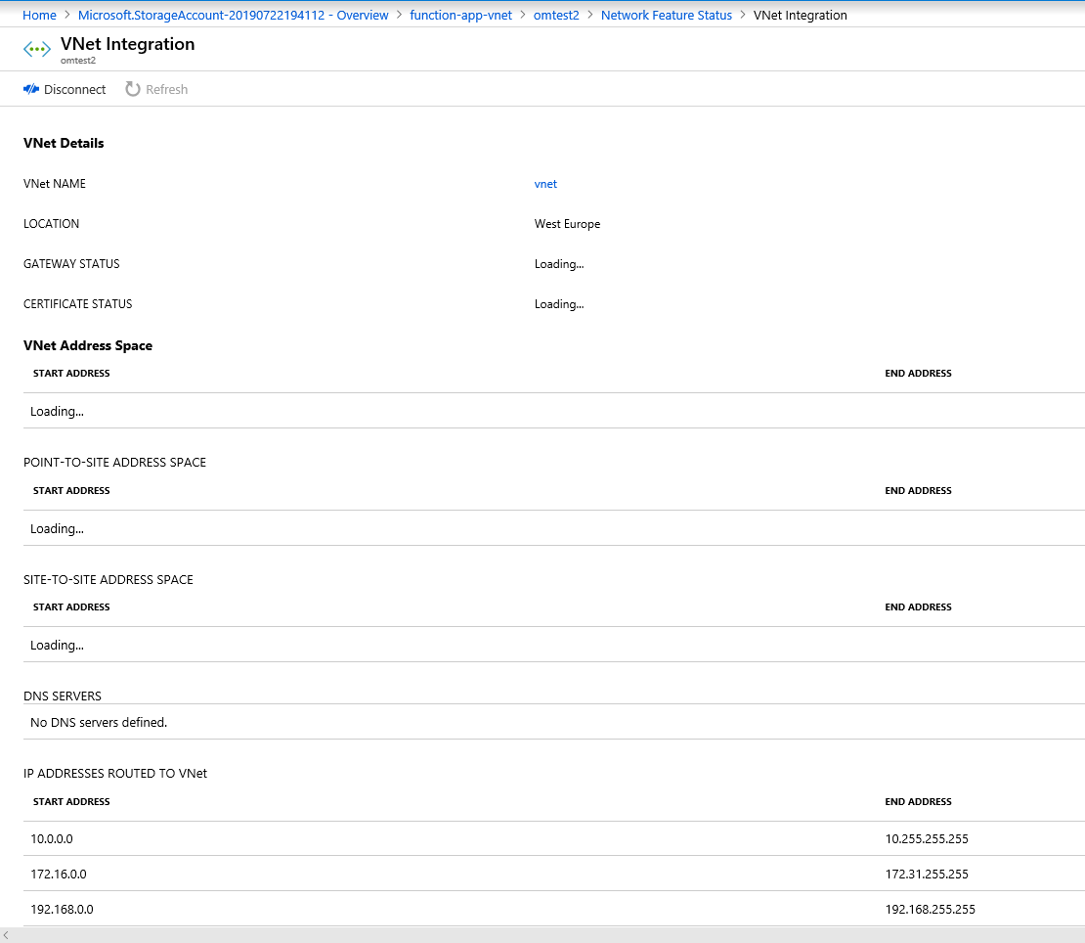The image size is (1085, 943).
Task: Open the vnet link under VNet NAME
Action: pos(545,183)
